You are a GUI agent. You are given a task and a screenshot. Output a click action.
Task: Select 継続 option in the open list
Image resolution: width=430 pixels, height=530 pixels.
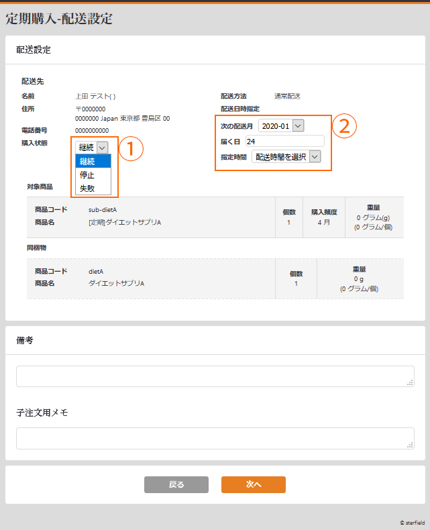pos(93,161)
